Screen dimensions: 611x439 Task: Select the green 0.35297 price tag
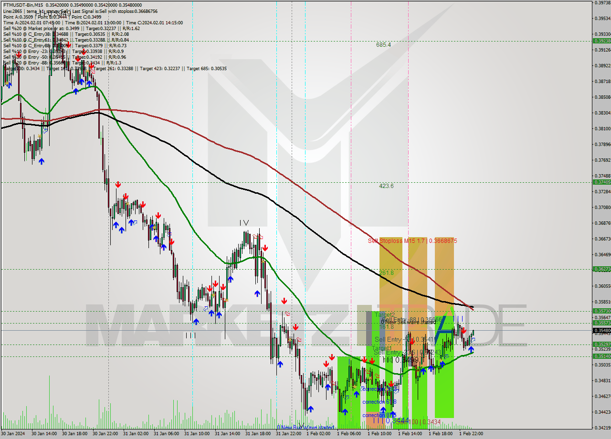click(x=601, y=344)
